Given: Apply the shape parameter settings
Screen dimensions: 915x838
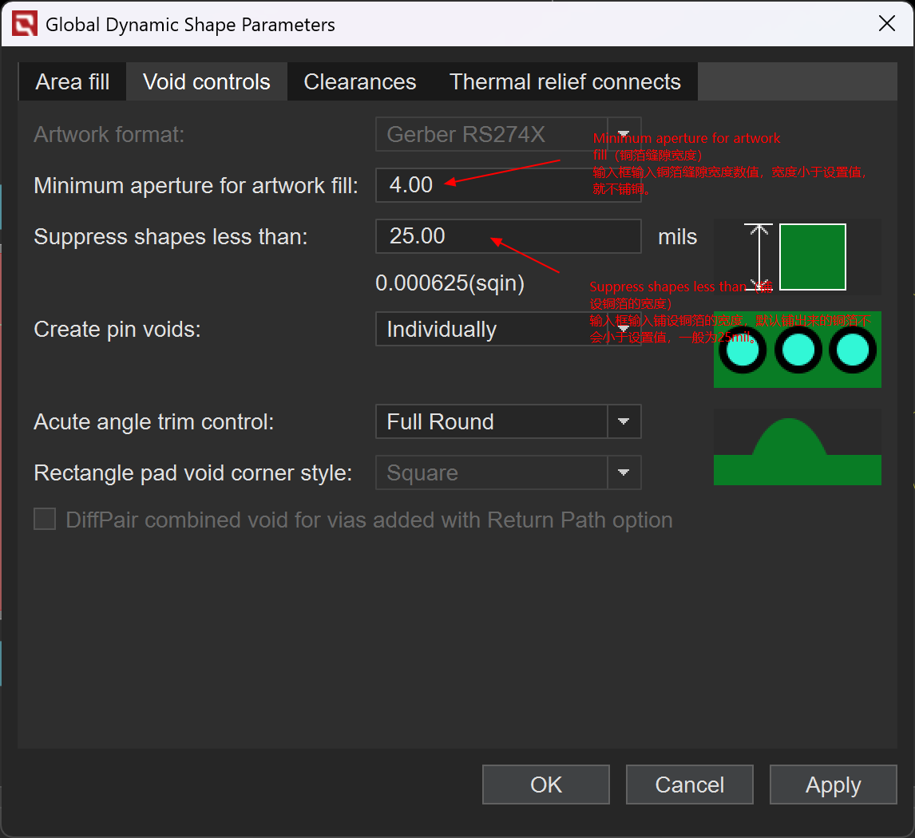Looking at the screenshot, I should pos(833,785).
